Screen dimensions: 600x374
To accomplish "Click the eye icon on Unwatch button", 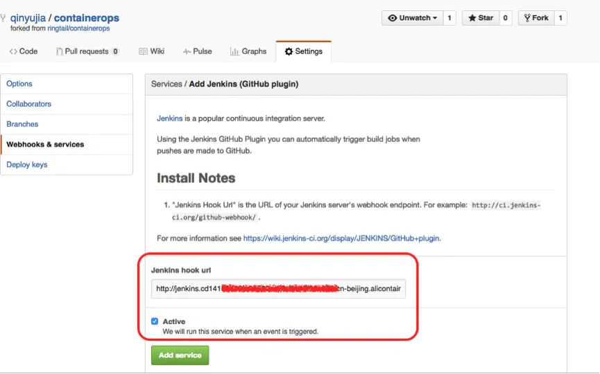I will (x=392, y=18).
